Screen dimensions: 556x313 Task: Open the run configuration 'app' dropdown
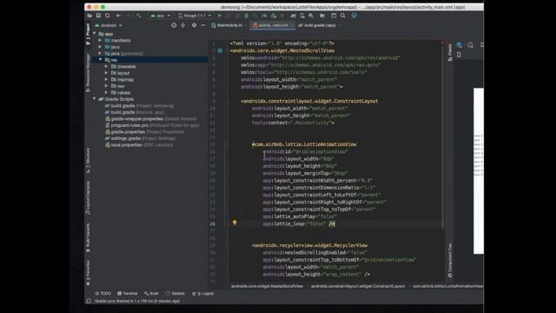coord(161,16)
